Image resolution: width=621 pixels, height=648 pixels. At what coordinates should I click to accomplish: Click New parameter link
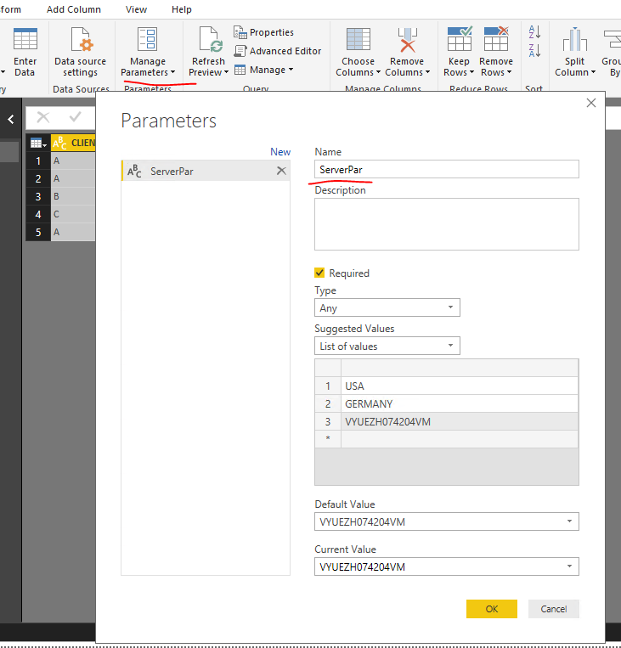[x=280, y=152]
